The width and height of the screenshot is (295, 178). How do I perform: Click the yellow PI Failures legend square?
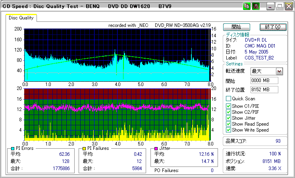pos(84,148)
